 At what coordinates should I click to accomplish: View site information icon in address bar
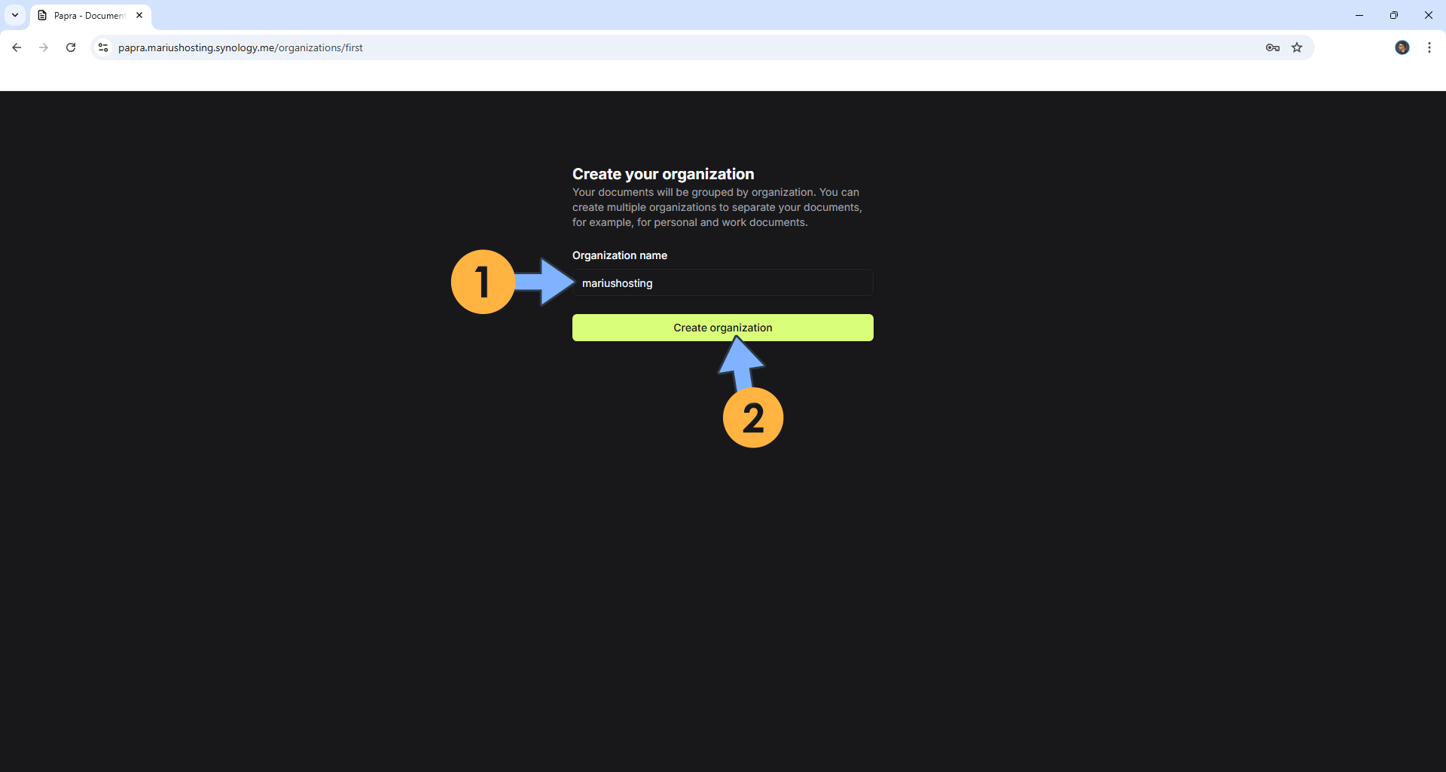coord(103,47)
